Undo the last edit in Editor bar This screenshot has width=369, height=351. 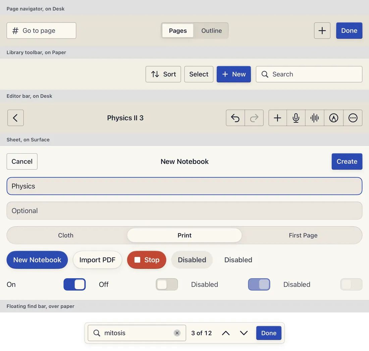pyautogui.click(x=235, y=118)
